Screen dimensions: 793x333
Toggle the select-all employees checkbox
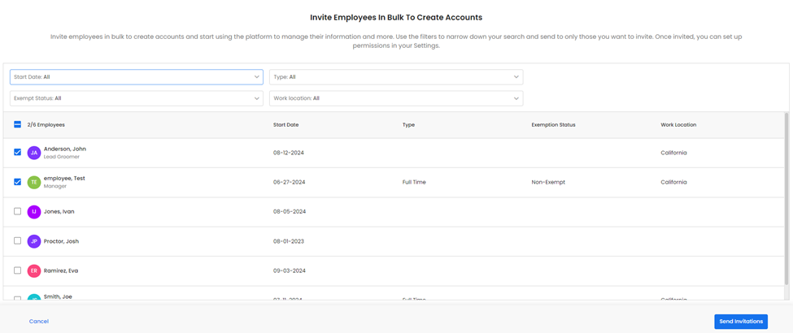pyautogui.click(x=17, y=125)
